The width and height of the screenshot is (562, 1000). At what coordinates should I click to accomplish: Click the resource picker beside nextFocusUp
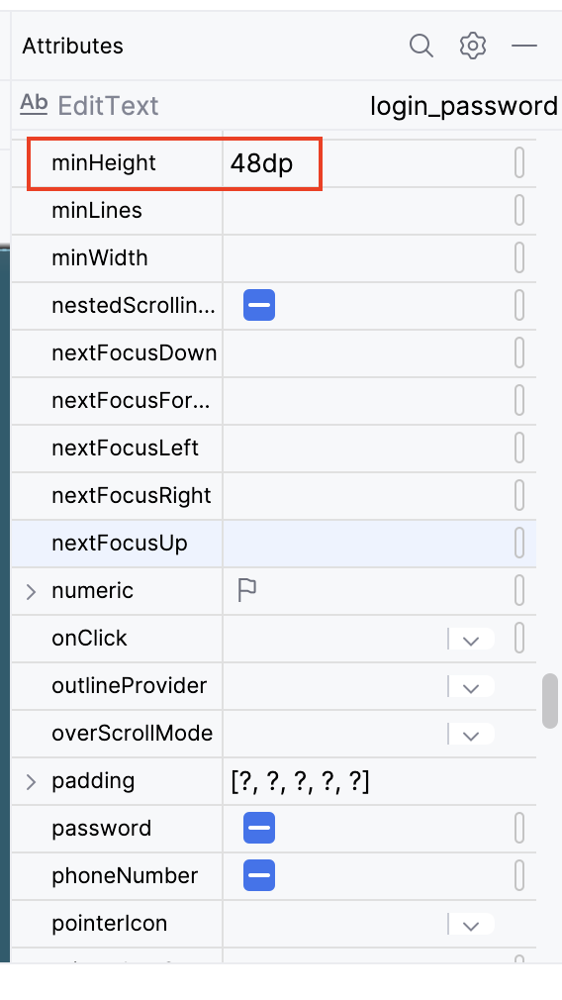click(519, 544)
